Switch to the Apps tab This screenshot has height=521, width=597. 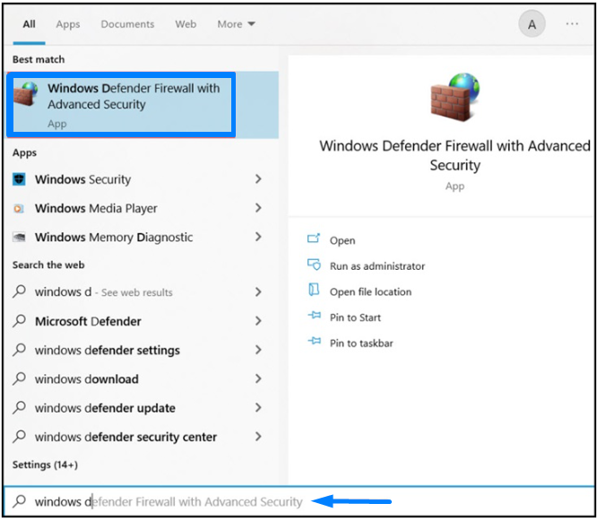coord(68,24)
